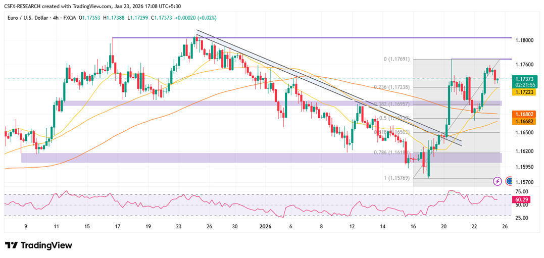
Task: Select the descending trendline channel
Action: coord(329,87)
